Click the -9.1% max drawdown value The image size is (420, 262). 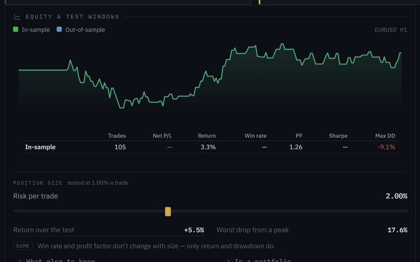tap(386, 147)
